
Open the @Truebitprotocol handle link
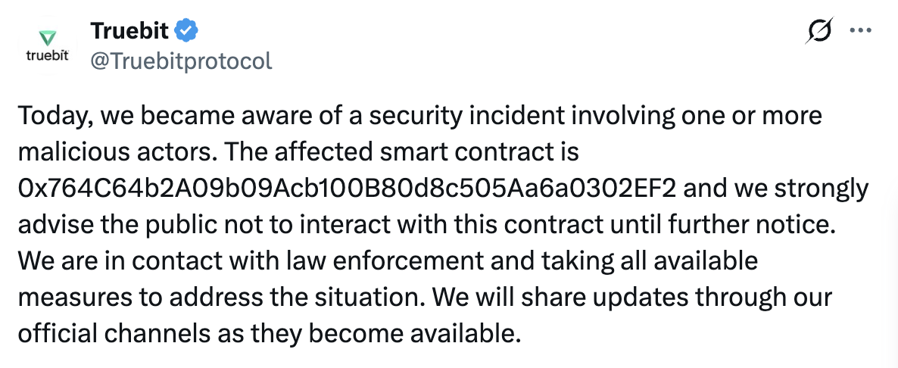(x=181, y=61)
